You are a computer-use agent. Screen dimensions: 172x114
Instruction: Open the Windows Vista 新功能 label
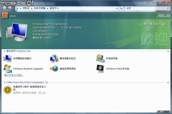(117, 69)
